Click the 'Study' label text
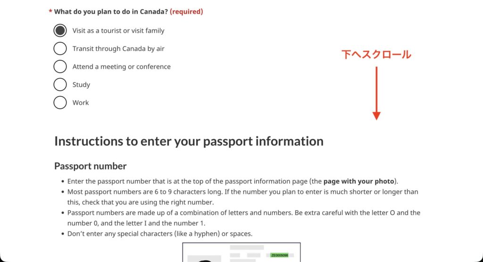Image resolution: width=483 pixels, height=262 pixels. (81, 85)
